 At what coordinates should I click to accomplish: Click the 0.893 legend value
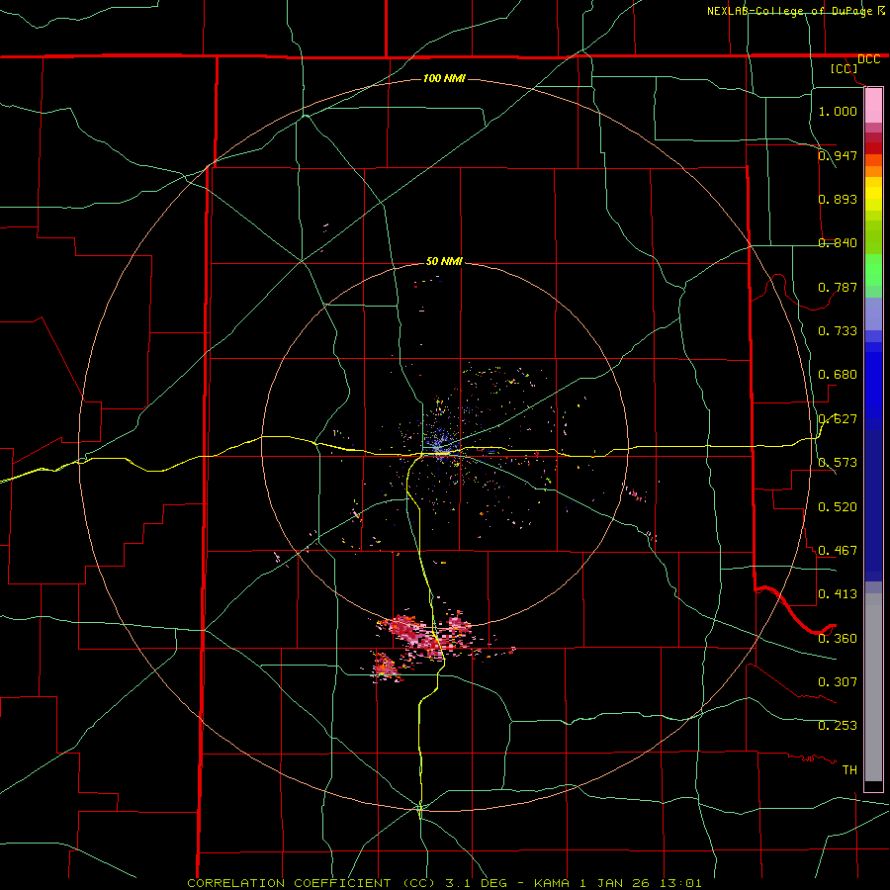click(838, 199)
